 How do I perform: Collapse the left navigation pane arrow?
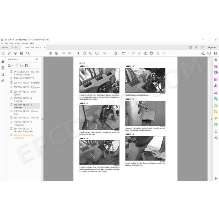[42, 119]
